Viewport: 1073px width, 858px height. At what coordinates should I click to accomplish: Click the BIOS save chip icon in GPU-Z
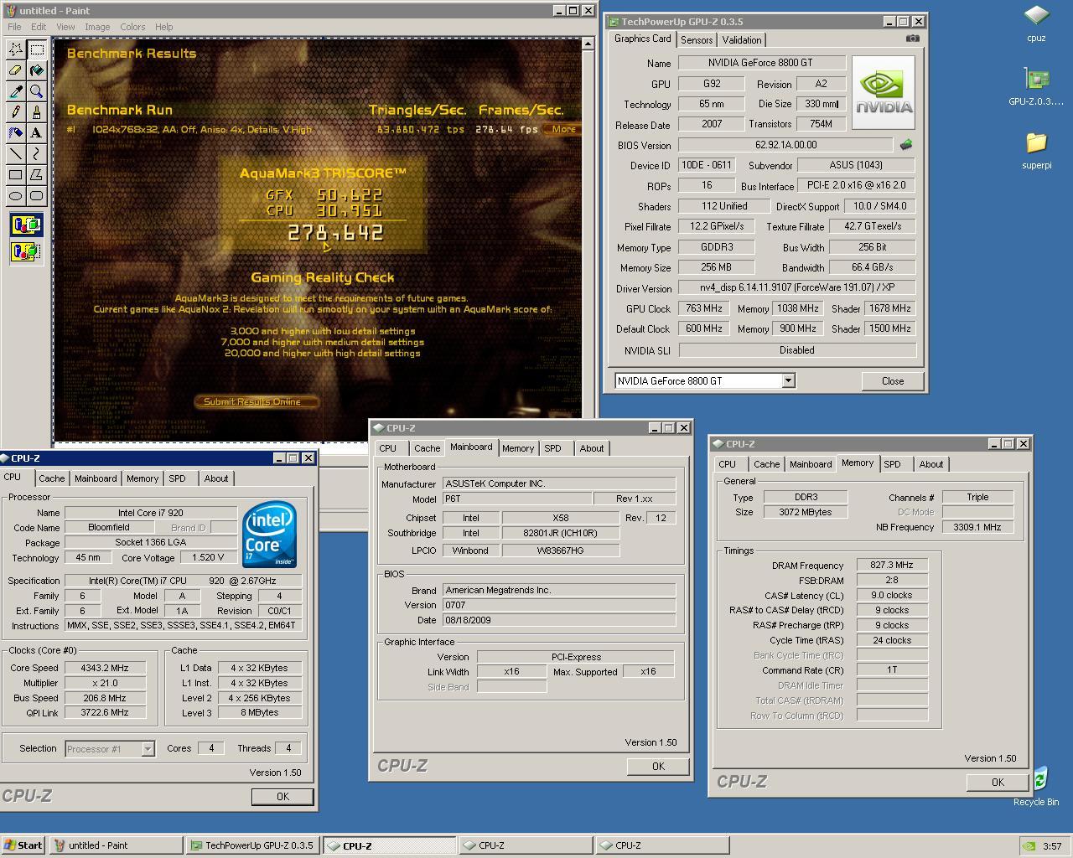click(x=906, y=145)
